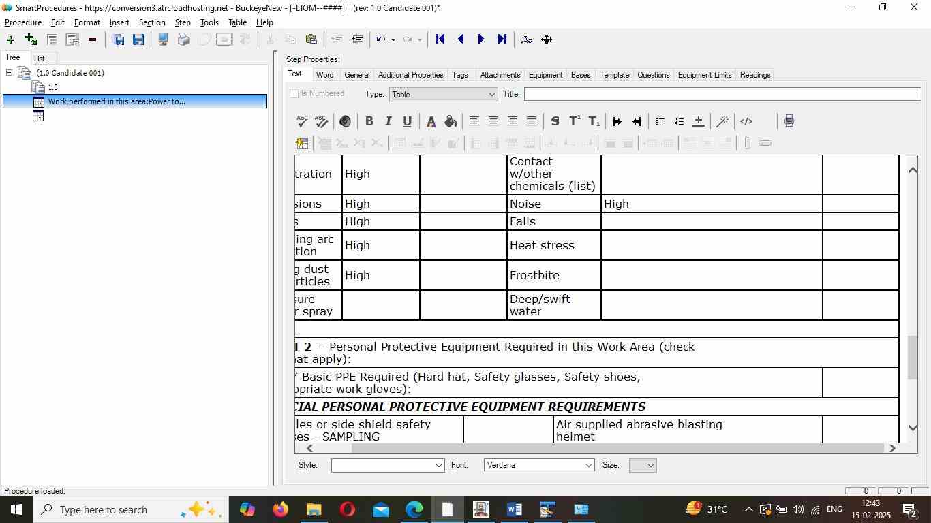Open the Size dropdown
This screenshot has height=523, width=931.
[643, 465]
